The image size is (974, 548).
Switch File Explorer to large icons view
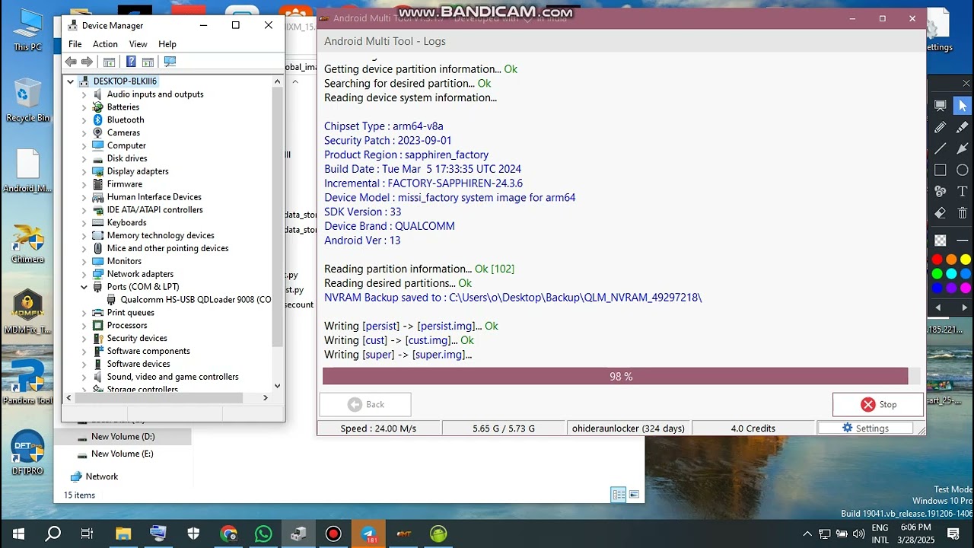point(634,495)
